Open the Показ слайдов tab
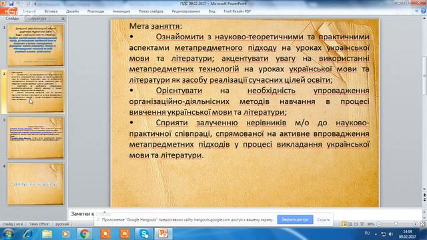The image size is (427, 240). tap(151, 11)
